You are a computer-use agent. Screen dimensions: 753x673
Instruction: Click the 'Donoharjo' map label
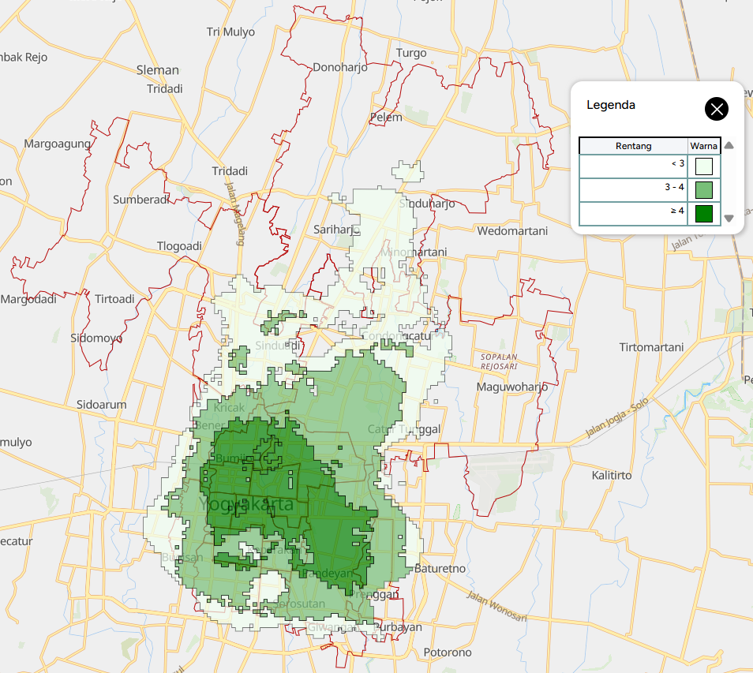[340, 67]
